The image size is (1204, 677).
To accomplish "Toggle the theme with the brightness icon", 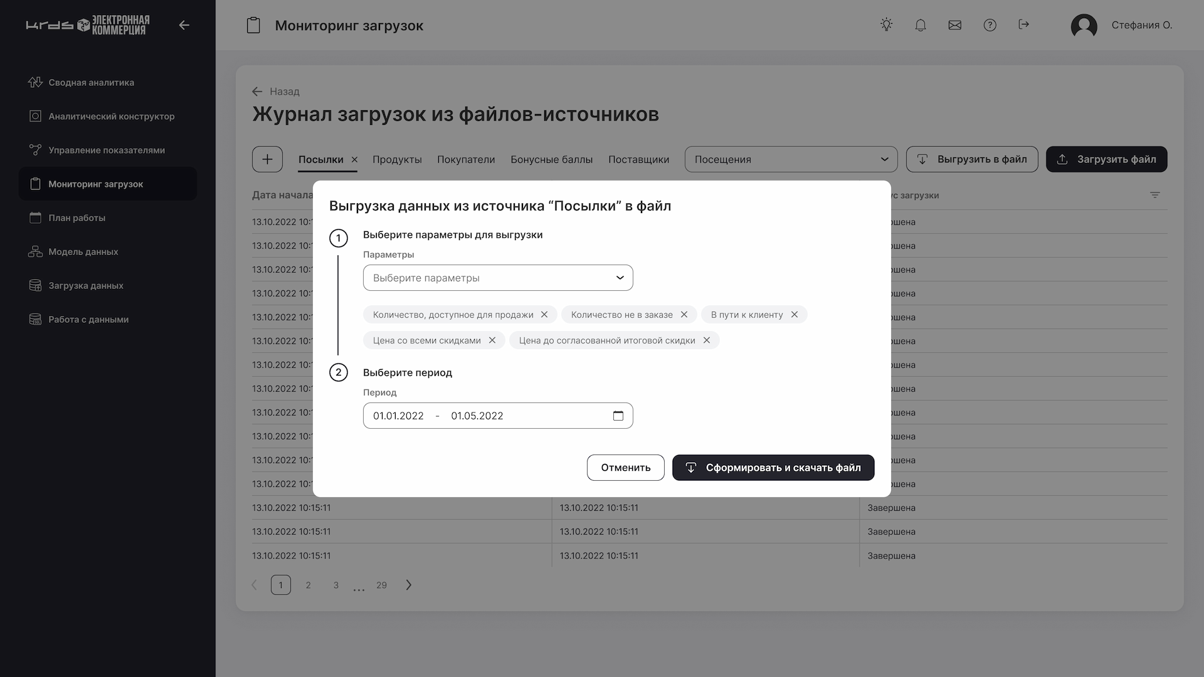I will click(887, 24).
